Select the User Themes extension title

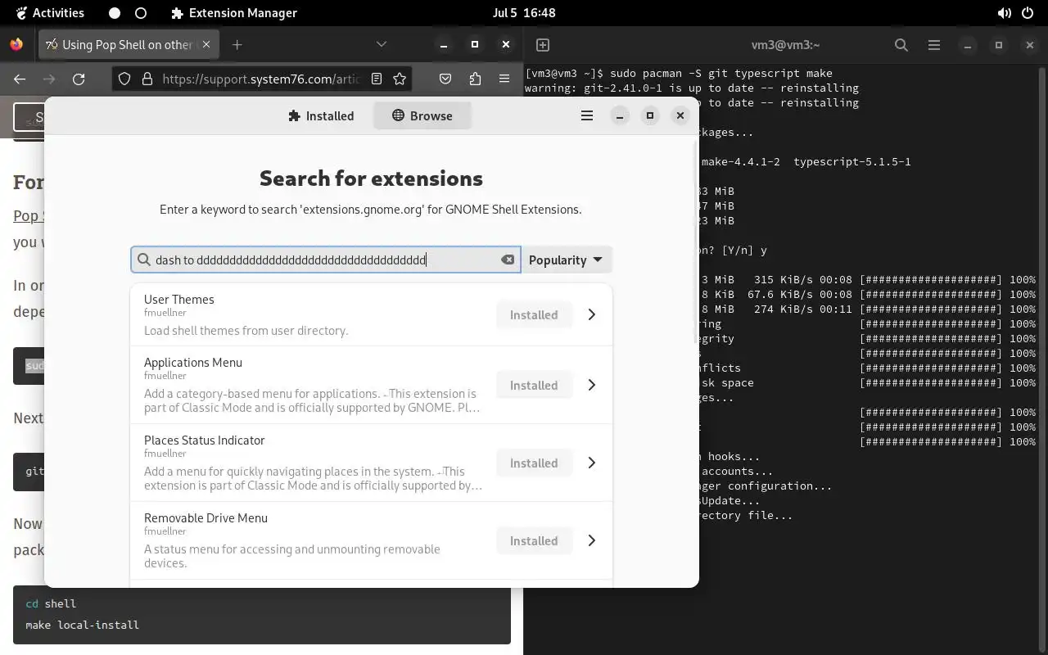179,299
